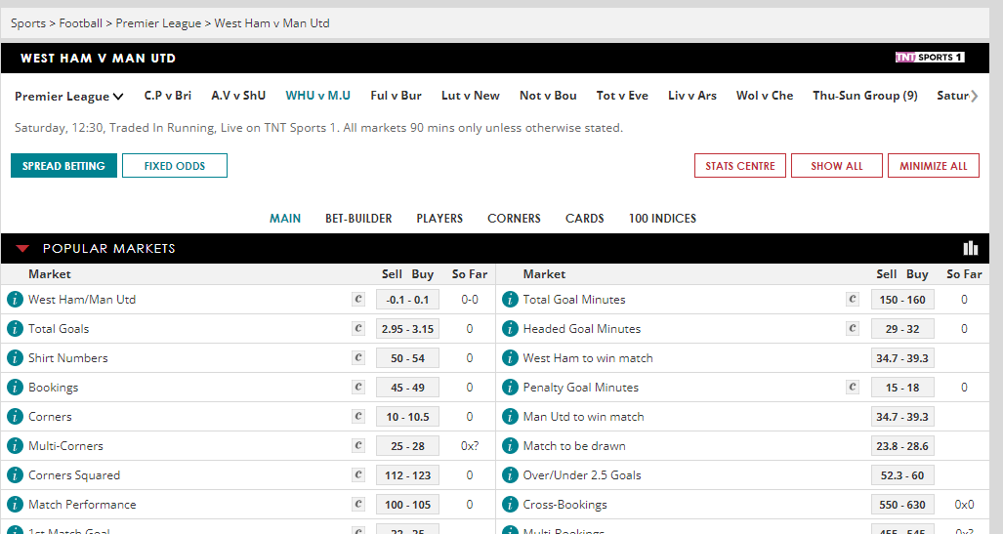
Task: Open info icon for Cross-Bookings market
Action: pos(510,505)
